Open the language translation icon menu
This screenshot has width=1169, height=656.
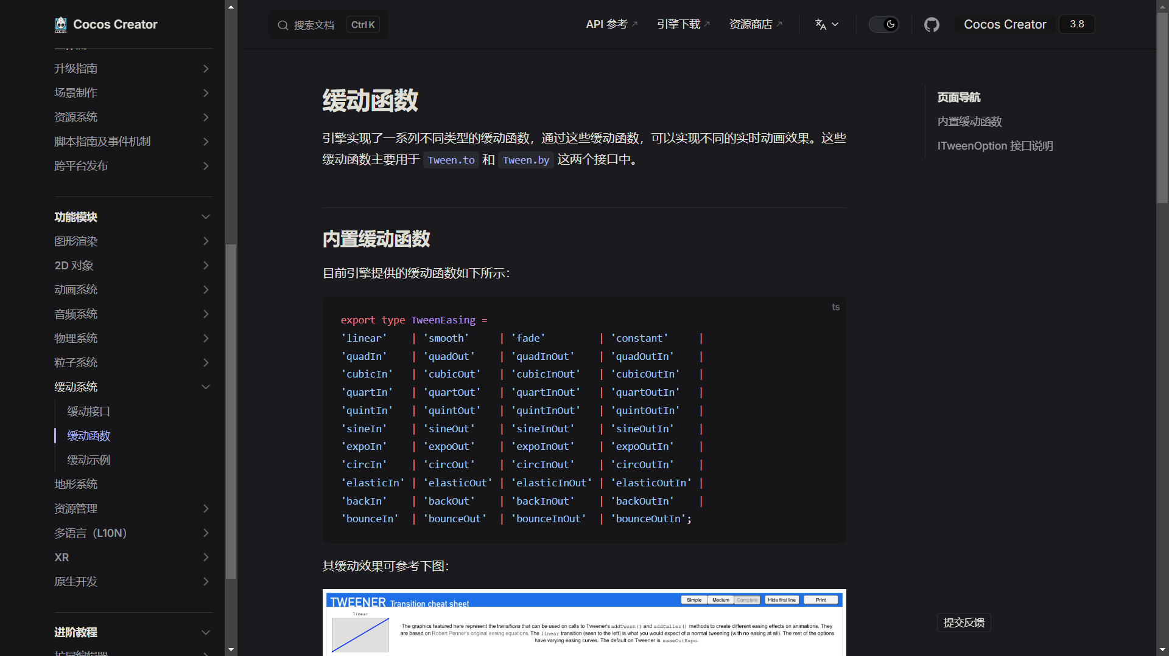826,24
